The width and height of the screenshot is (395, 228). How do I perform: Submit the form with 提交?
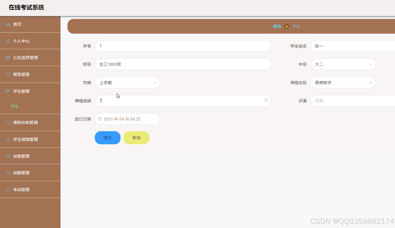pos(107,138)
